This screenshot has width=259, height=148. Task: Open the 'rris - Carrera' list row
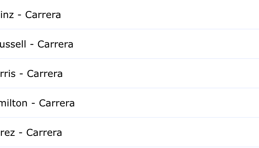pyautogui.click(x=129, y=73)
